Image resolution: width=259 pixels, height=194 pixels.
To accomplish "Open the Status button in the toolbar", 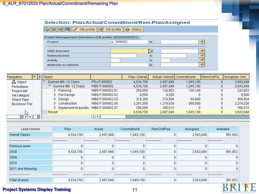I will coord(134,29).
